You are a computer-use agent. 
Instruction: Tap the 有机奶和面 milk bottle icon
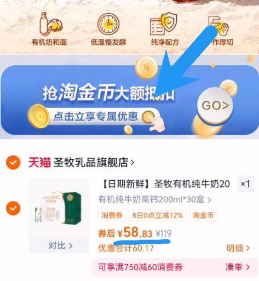click(x=51, y=24)
